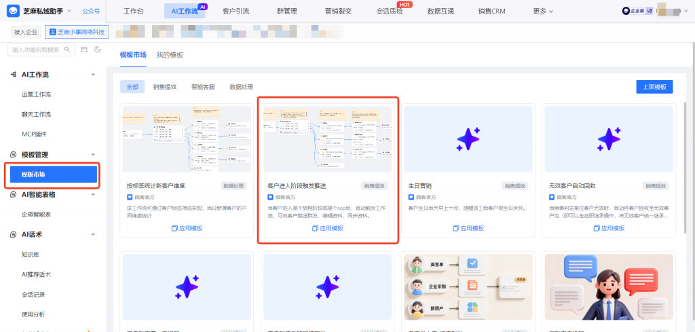Click the 芝麻小事网络科技 enterprise chip
This screenshot has height=332, width=695.
pyautogui.click(x=77, y=32)
